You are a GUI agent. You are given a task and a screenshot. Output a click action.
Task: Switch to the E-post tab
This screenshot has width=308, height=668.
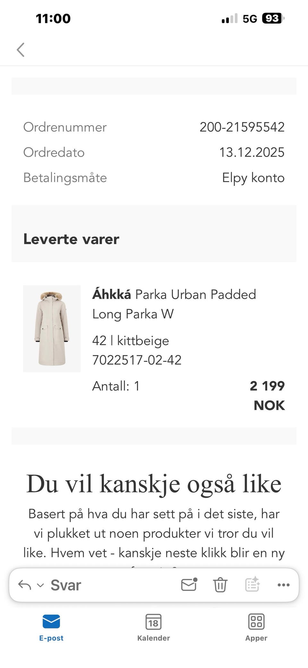(51, 628)
